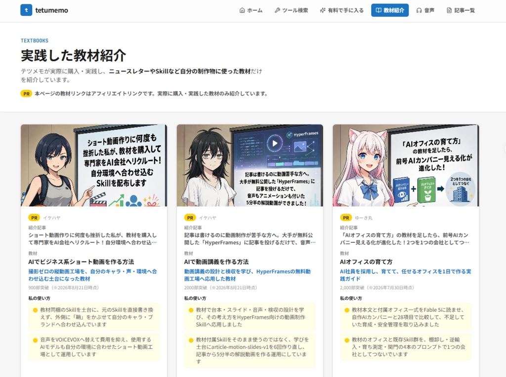Viewport: 506px width, 377px height.
Task: Click the PR badge in the disclosure notice
Action: coord(26,94)
